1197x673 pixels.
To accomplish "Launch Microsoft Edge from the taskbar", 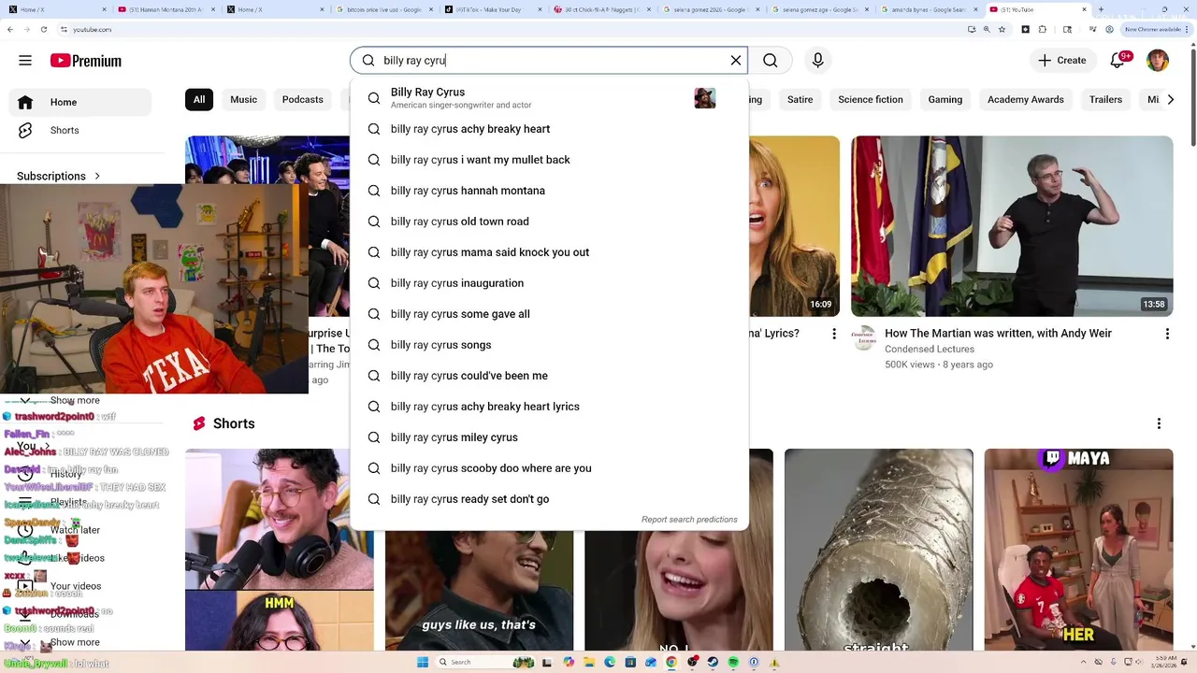I will click(610, 662).
